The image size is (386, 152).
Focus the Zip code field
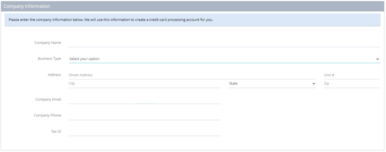tap(352, 84)
